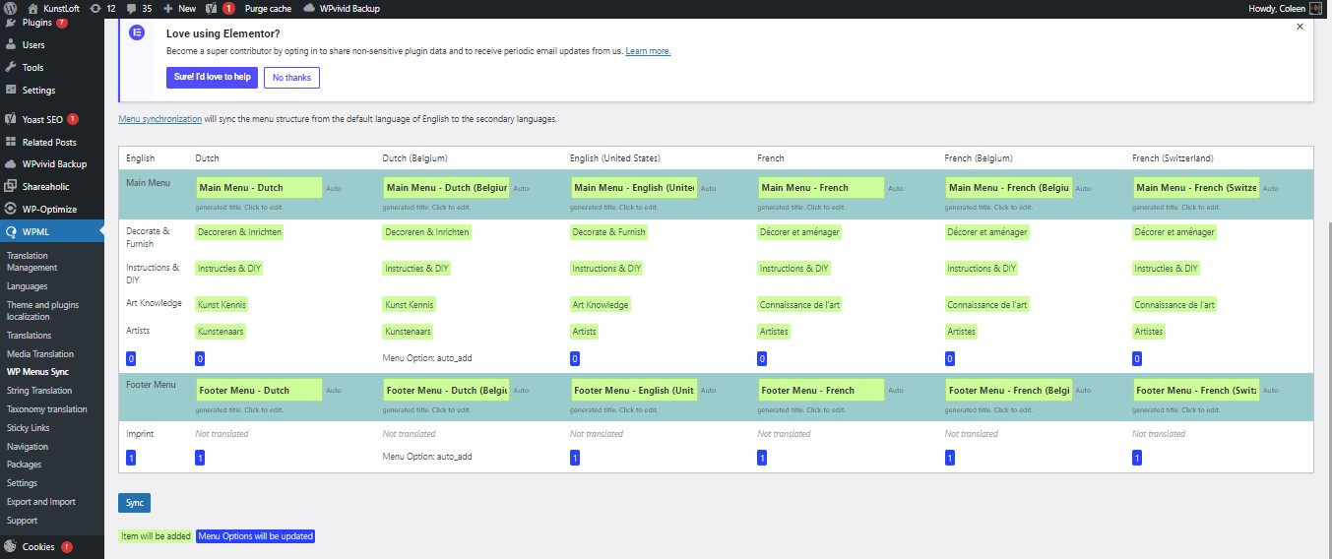This screenshot has width=1332, height=559.
Task: Open Export and Import submenu item
Action: 41,502
